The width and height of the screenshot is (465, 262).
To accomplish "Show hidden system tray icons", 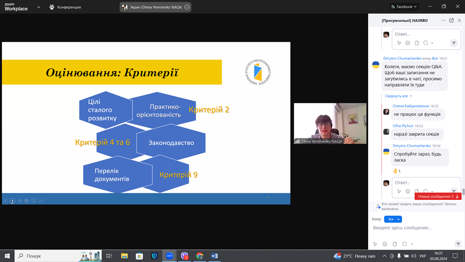I will (x=384, y=256).
